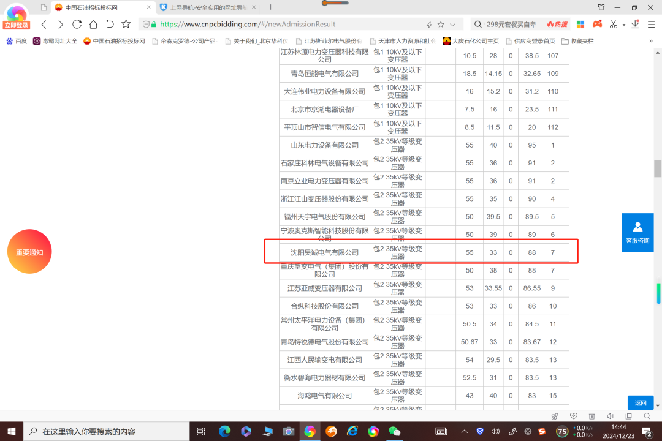Focus the Windows taskbar search box
The width and height of the screenshot is (662, 441).
107,431
